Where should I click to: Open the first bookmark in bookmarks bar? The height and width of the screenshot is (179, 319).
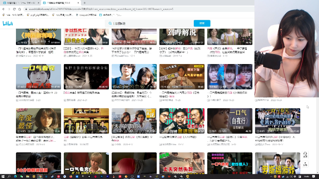point(13,15)
